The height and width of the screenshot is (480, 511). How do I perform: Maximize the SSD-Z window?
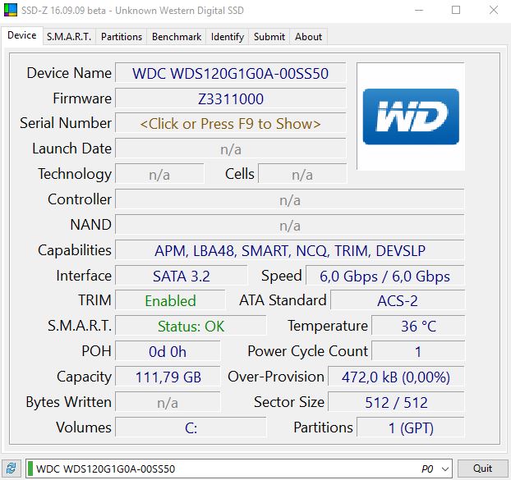pyautogui.click(x=456, y=10)
